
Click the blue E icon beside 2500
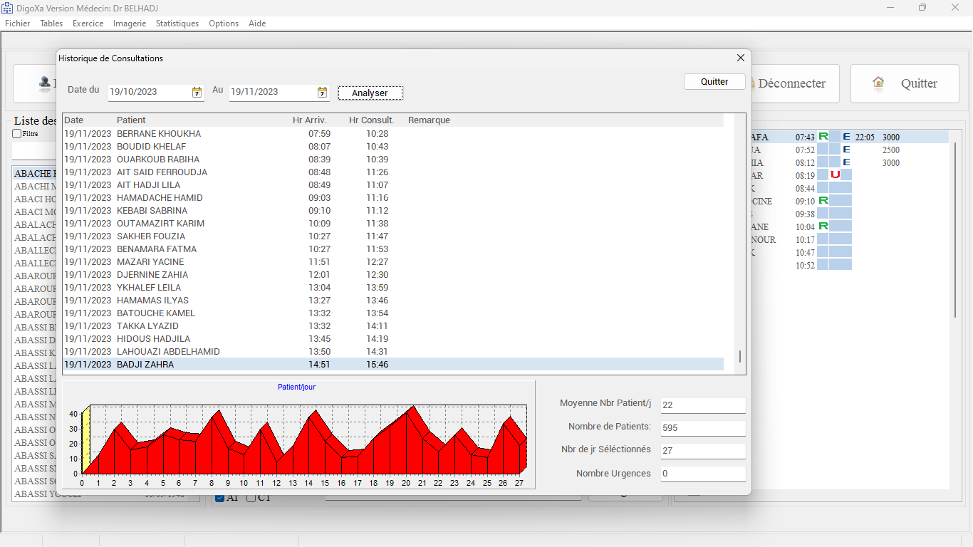[x=846, y=150]
